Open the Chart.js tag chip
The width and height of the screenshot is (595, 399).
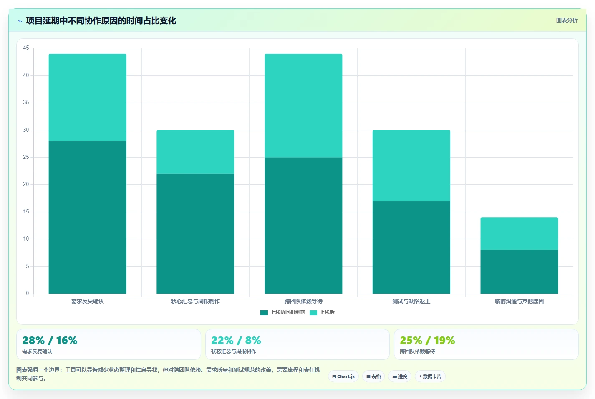coord(343,376)
